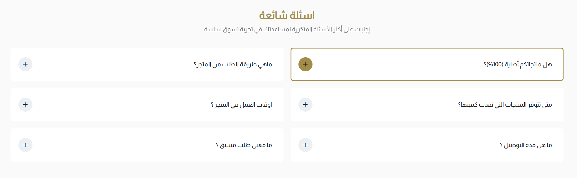Viewport: 577px width, 178px height.
Task: Select the 'اسئلة شائعة' page heading
Action: (x=288, y=14)
